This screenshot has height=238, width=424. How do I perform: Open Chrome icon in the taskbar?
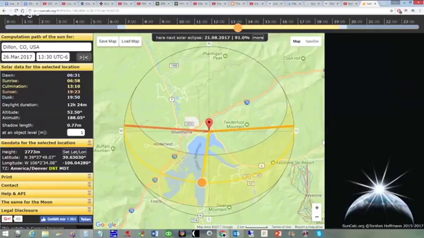click(x=223, y=234)
